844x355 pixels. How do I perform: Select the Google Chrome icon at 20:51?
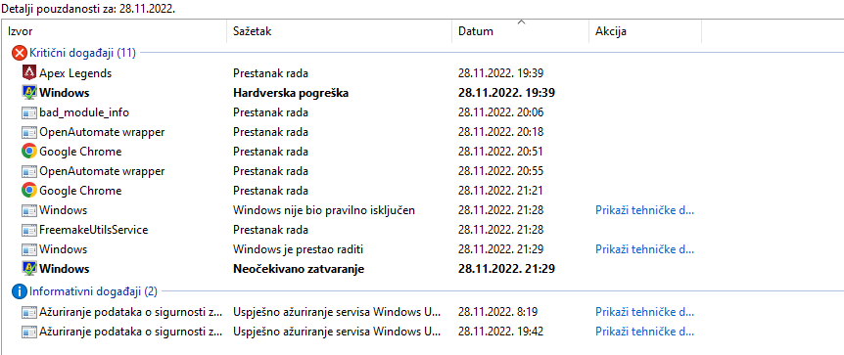pos(29,152)
